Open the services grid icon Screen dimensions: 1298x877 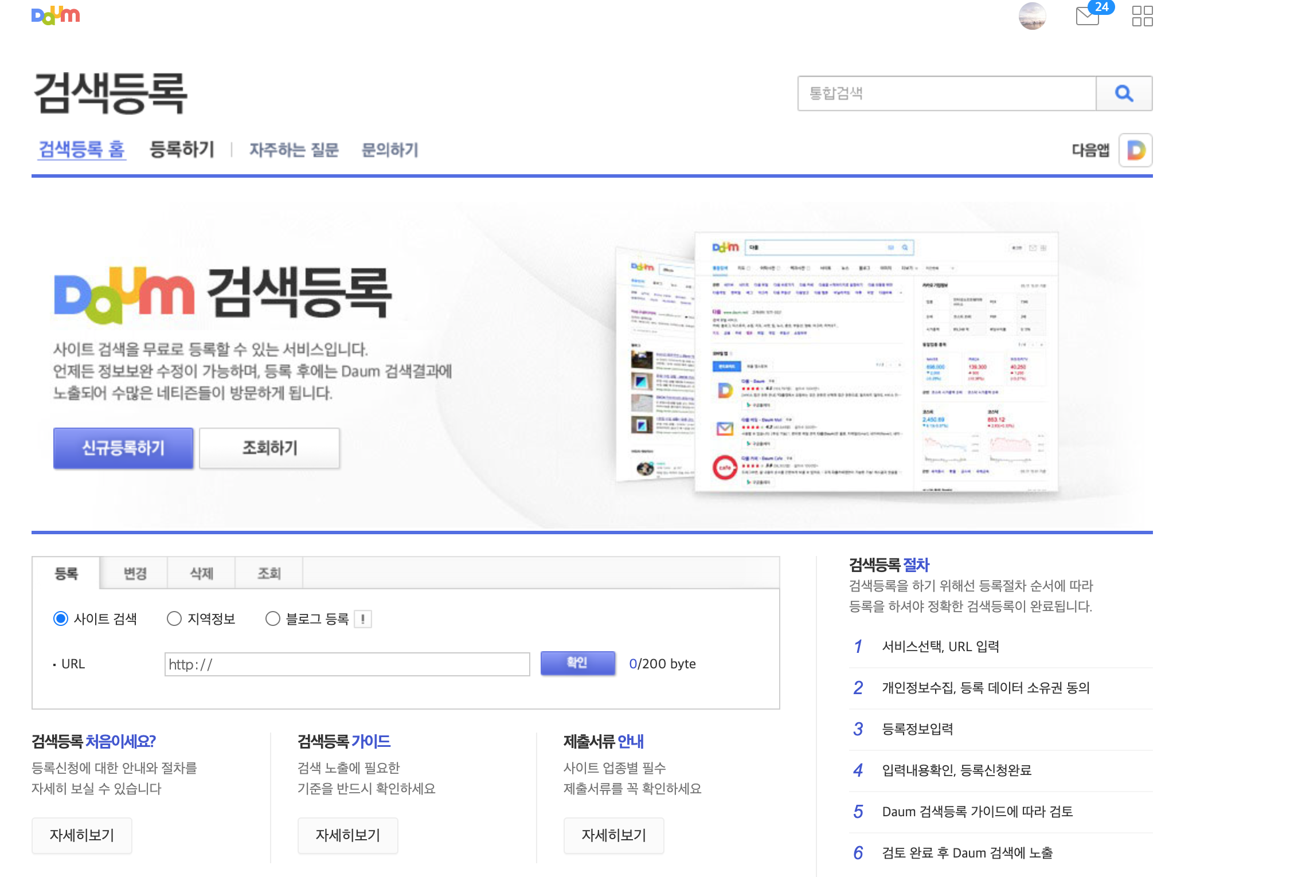click(1142, 15)
